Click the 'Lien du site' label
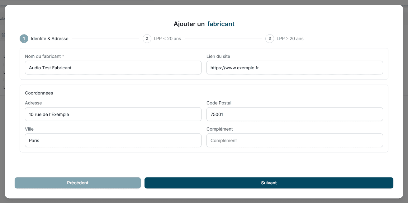The width and height of the screenshot is (408, 203). [218, 56]
